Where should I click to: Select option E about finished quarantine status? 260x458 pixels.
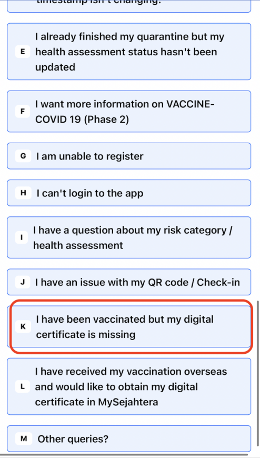129,52
